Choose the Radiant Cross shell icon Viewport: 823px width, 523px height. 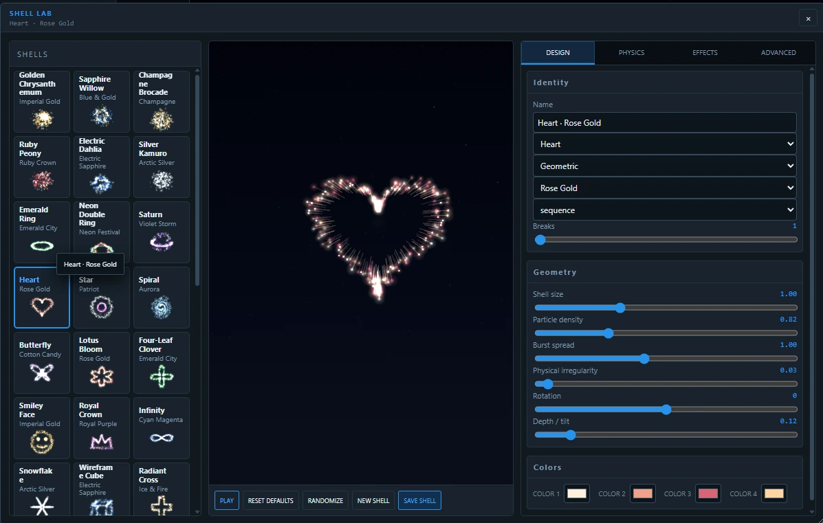162,489
